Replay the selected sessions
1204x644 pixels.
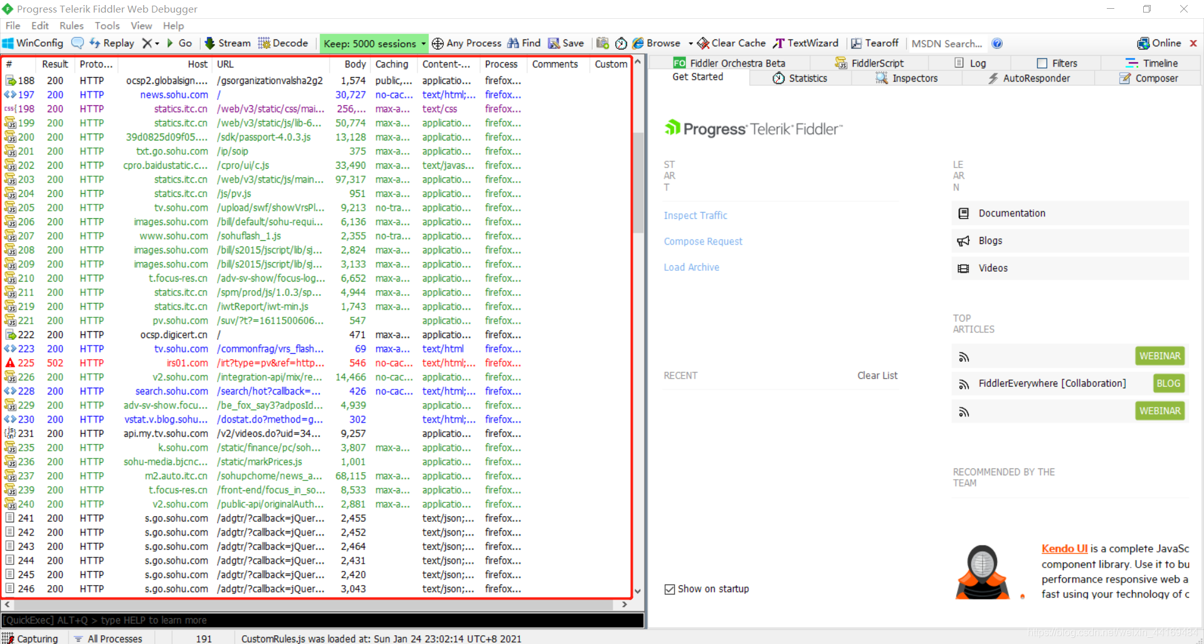112,43
